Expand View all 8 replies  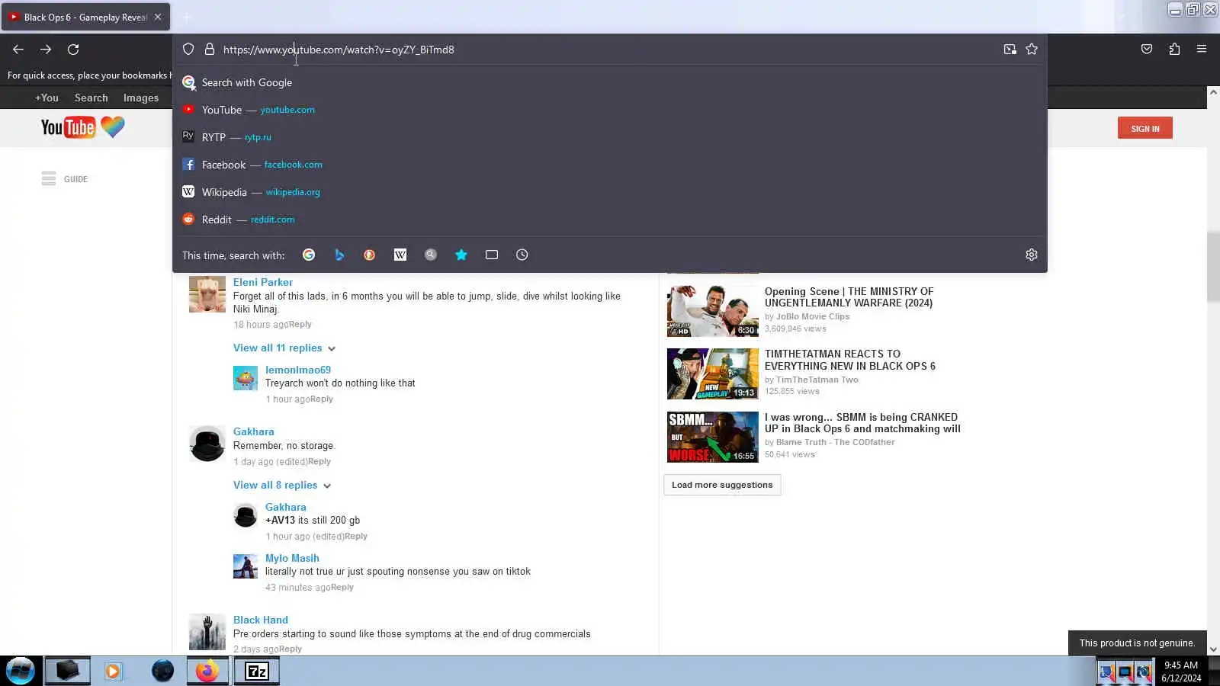click(282, 486)
